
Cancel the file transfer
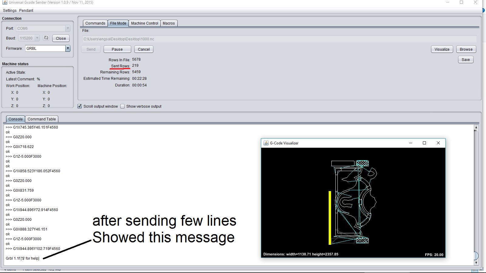[x=144, y=49]
